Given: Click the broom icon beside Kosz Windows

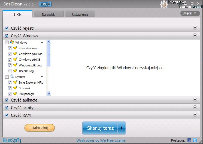Looking at the screenshot, I should (x=16, y=48).
